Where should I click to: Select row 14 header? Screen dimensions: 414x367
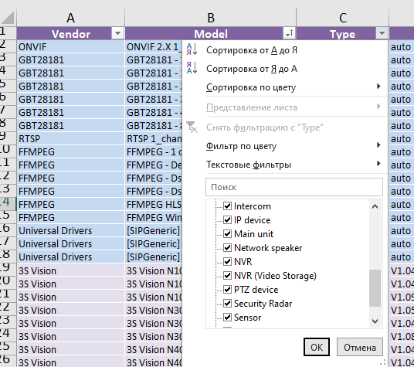[8, 204]
